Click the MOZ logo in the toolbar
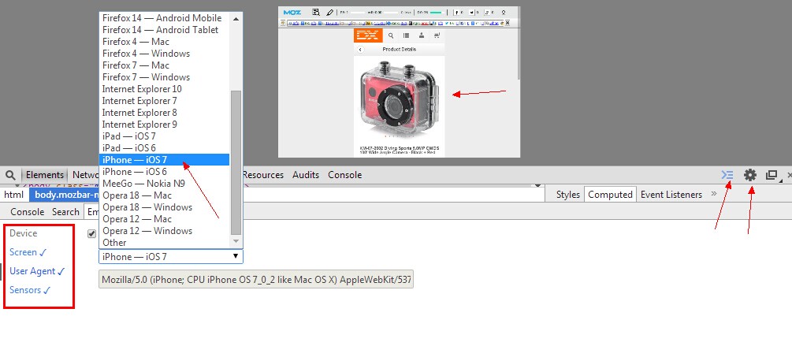Screen dimensions: 792x346 [292, 12]
